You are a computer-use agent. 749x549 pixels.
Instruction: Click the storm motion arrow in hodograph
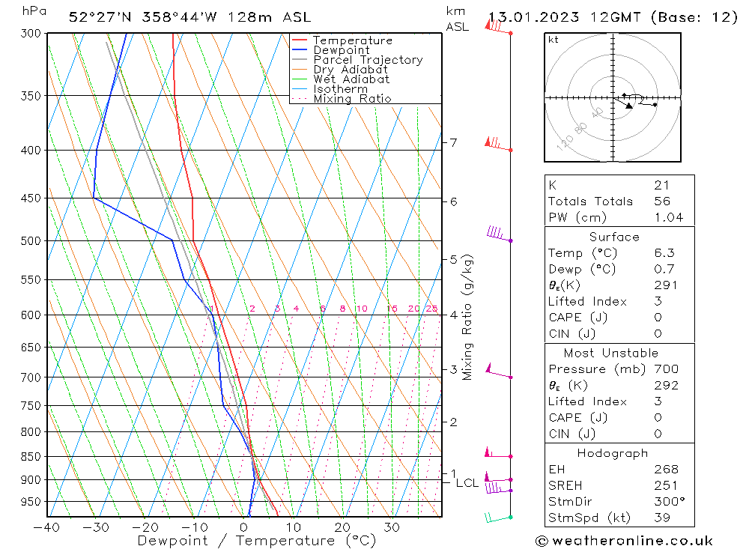tap(623, 103)
